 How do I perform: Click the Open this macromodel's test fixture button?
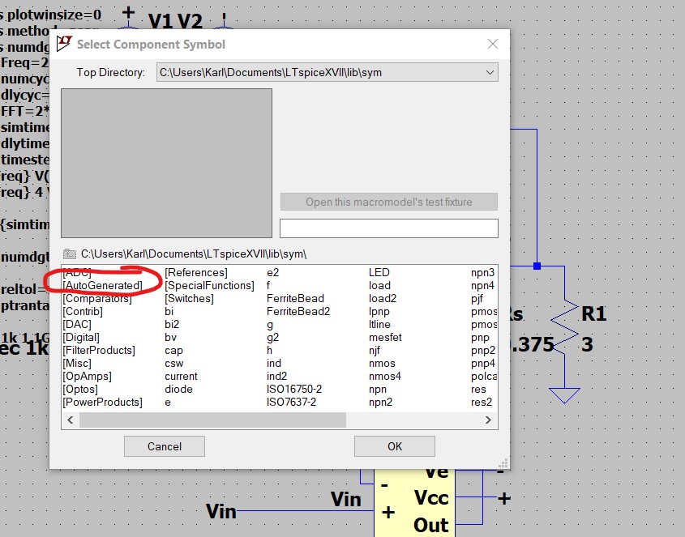(389, 202)
